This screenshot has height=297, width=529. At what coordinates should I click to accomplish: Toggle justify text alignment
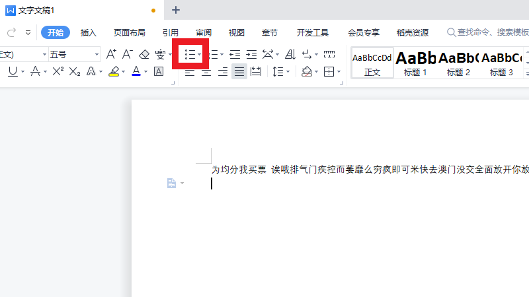[x=239, y=71]
